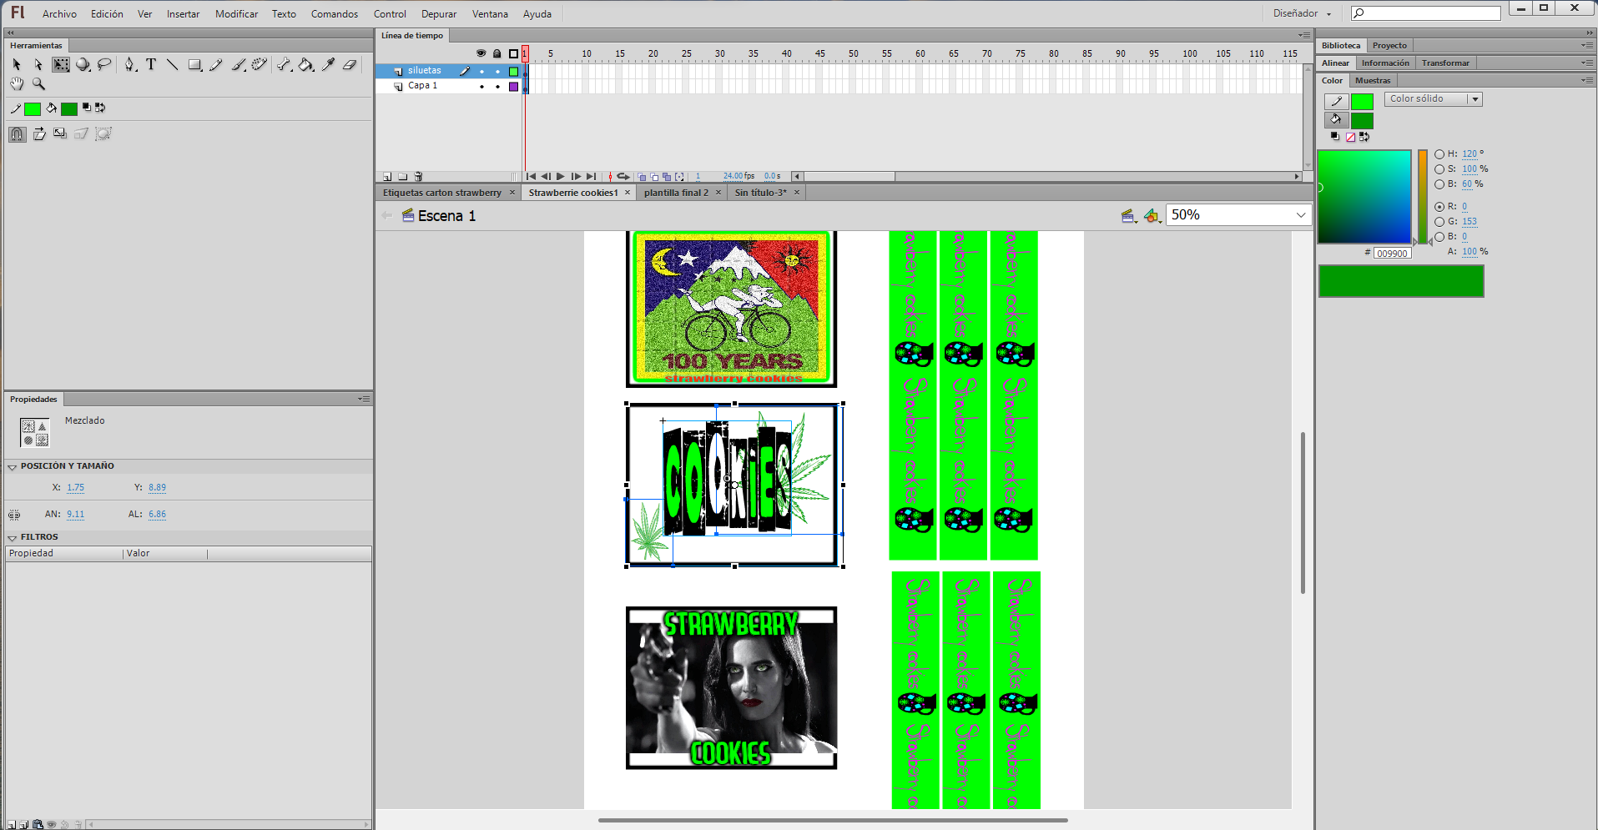Select the Eraser tool
Image resolution: width=1598 pixels, height=830 pixels.
pos(350,64)
